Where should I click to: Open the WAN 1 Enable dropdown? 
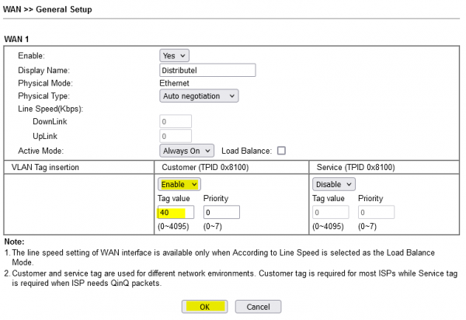coord(174,56)
